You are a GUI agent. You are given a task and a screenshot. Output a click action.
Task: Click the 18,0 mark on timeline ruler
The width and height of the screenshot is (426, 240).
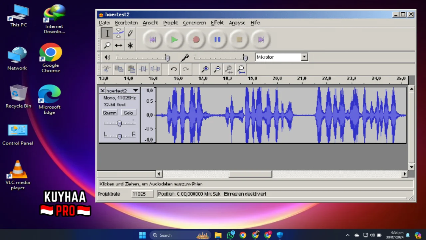[x=227, y=79]
